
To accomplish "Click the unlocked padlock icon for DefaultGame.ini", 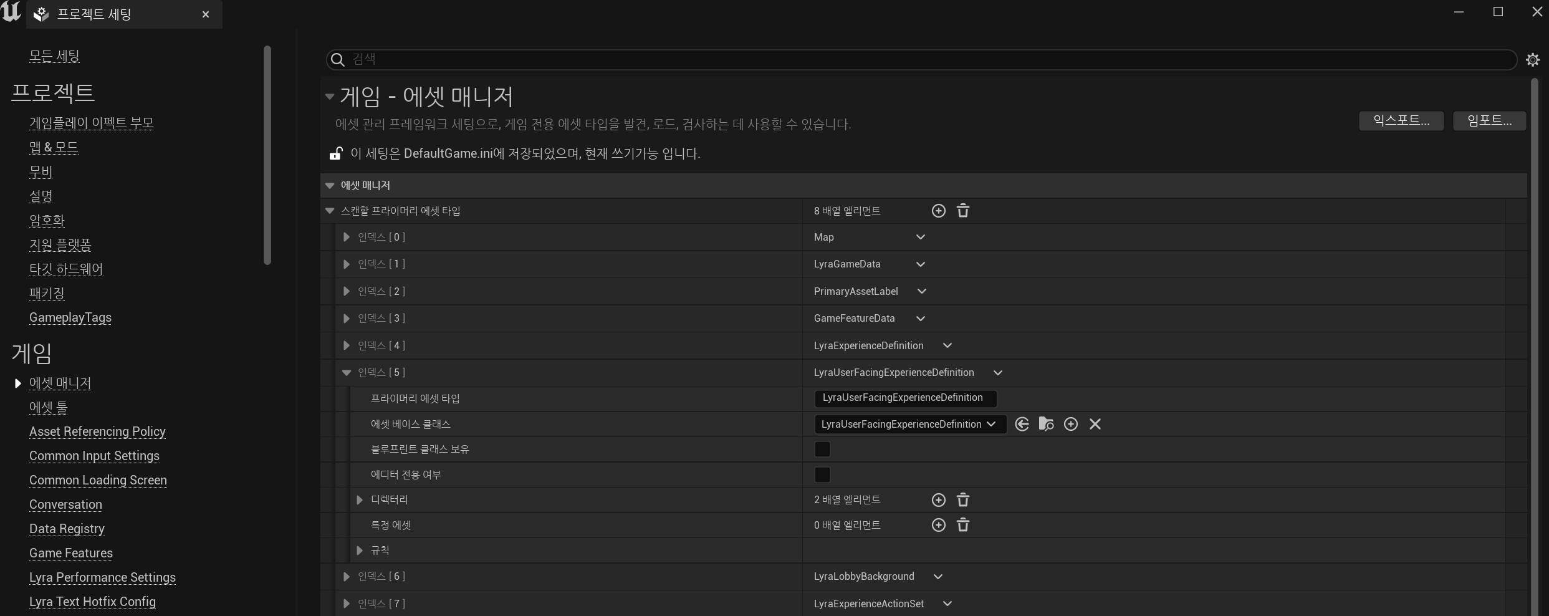I will click(x=336, y=153).
